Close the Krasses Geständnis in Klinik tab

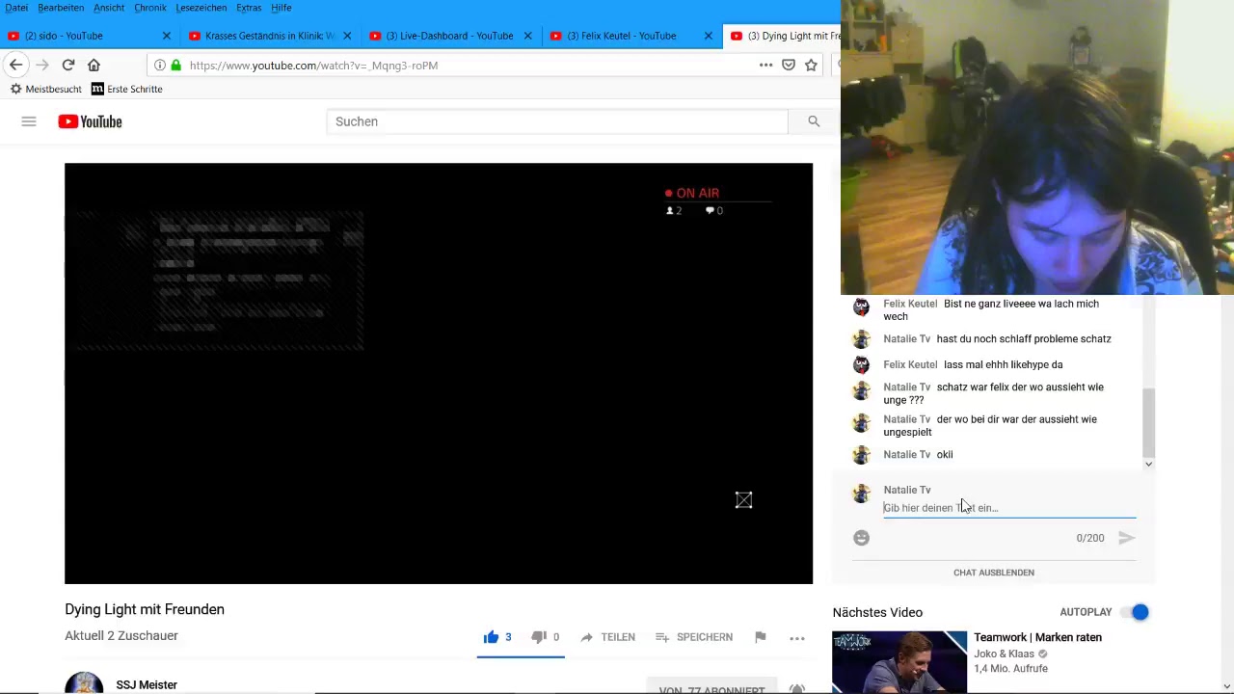tap(347, 36)
